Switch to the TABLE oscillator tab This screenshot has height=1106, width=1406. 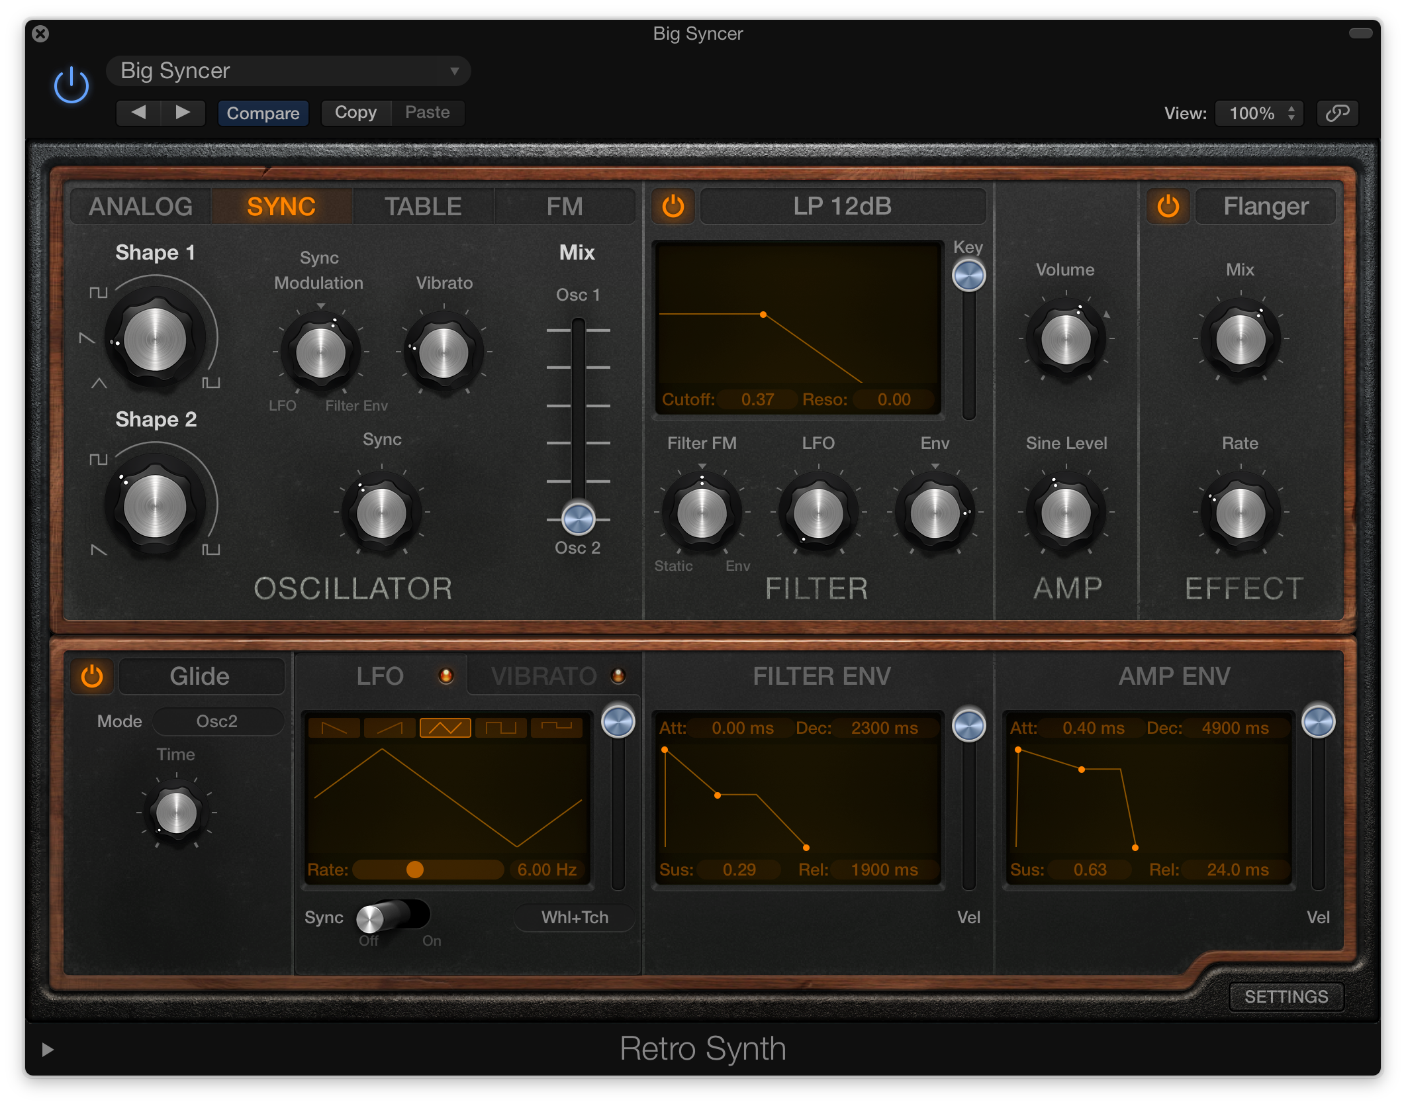424,206
